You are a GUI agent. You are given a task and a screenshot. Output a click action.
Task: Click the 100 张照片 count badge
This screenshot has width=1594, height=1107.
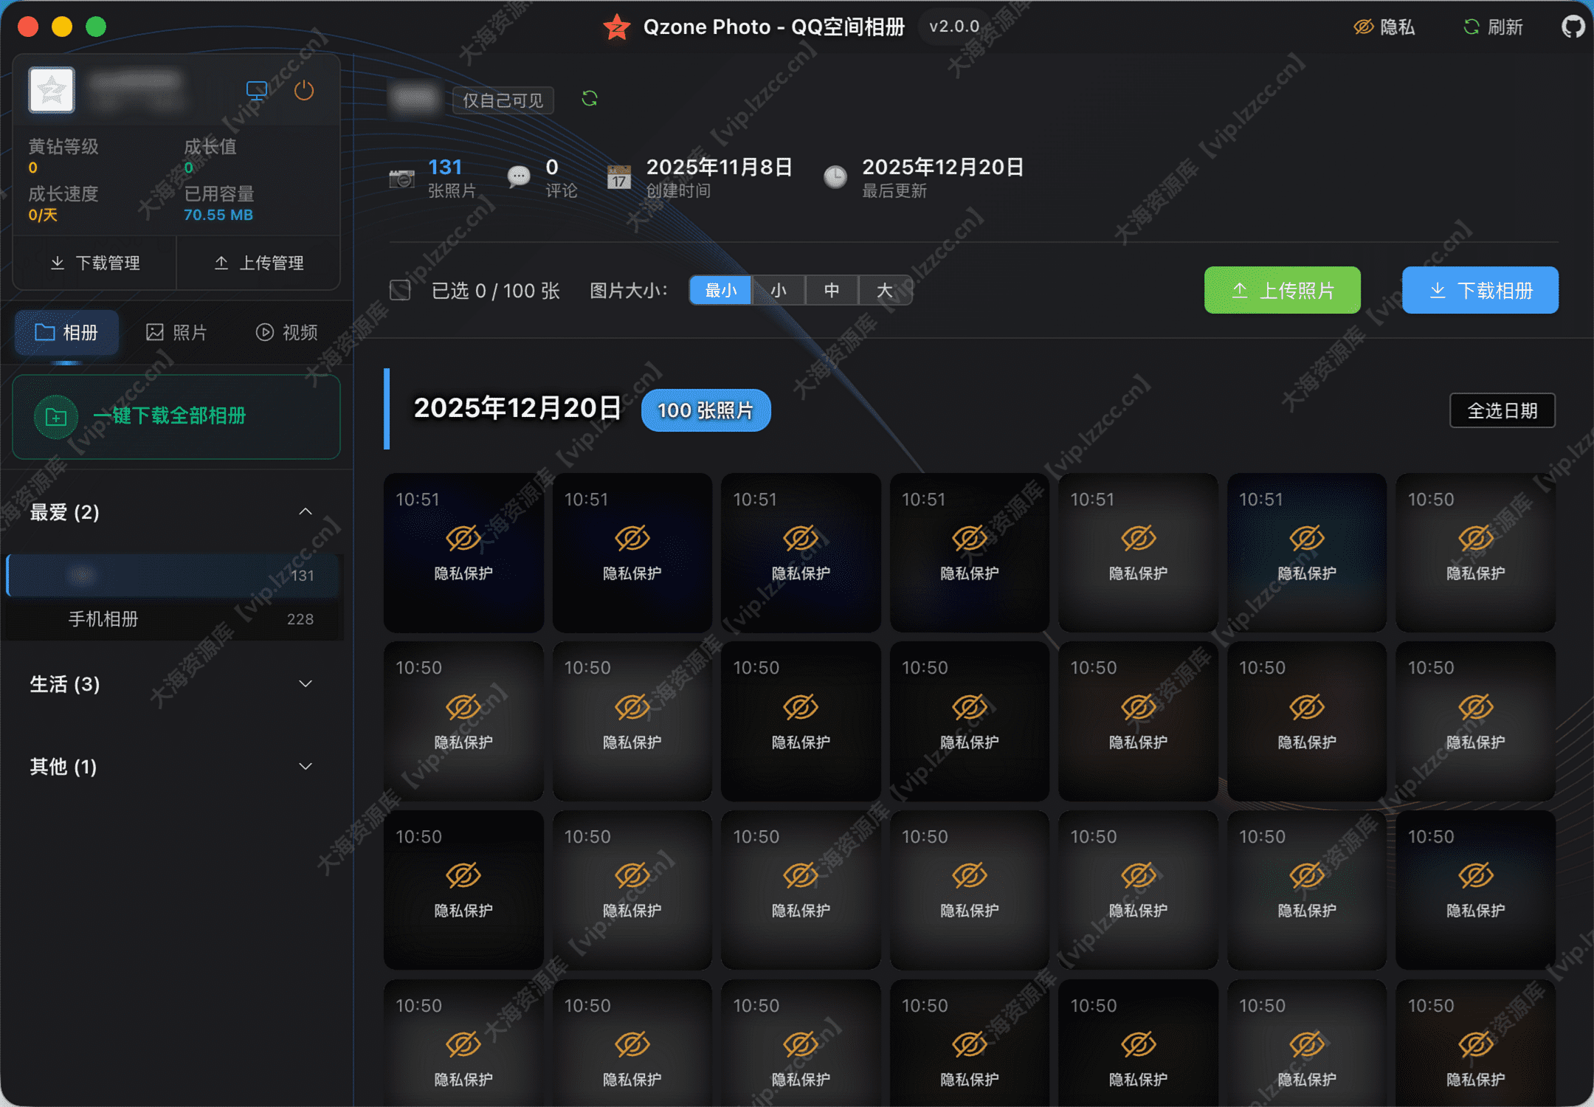[x=705, y=410]
